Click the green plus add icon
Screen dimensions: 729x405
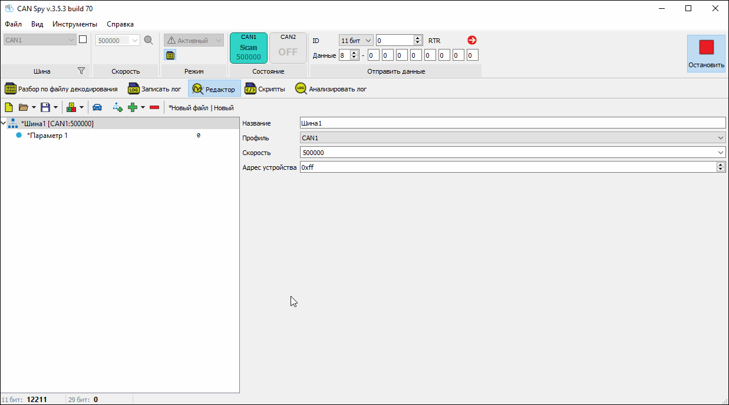pyautogui.click(x=133, y=107)
